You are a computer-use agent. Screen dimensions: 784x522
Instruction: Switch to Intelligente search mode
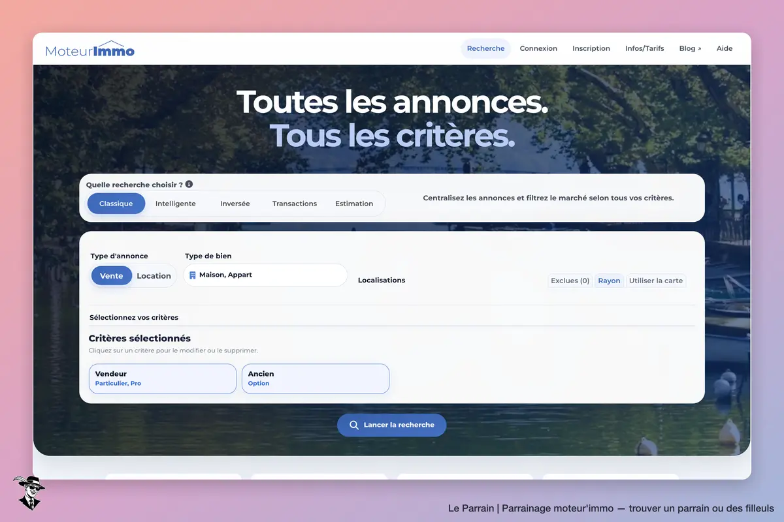[176, 204]
